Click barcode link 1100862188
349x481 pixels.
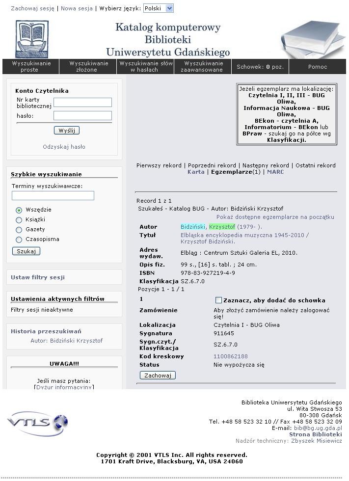(x=231, y=356)
